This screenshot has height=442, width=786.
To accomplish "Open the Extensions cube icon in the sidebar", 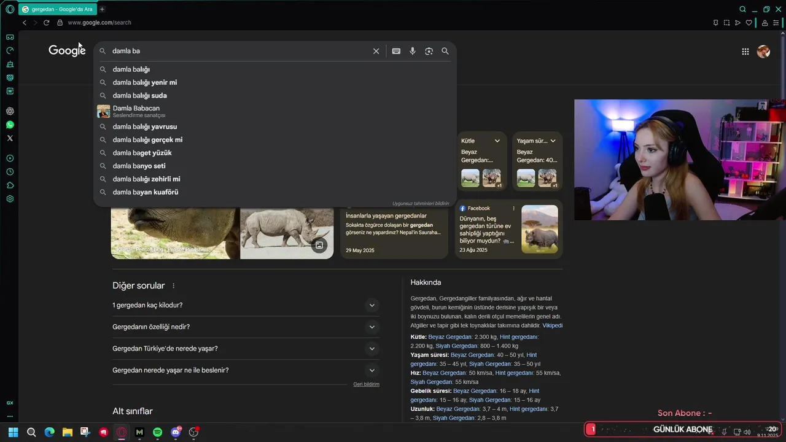I will [10, 185].
